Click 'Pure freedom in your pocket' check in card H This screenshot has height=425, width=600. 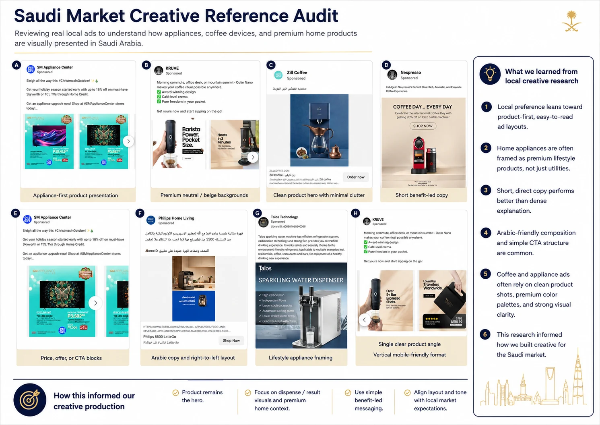click(x=365, y=252)
